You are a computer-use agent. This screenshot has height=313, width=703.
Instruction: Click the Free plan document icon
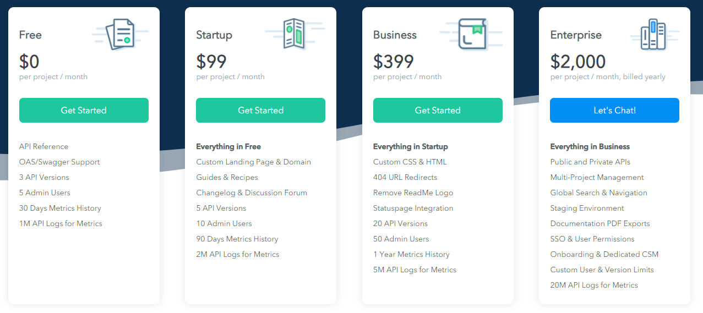click(x=120, y=34)
